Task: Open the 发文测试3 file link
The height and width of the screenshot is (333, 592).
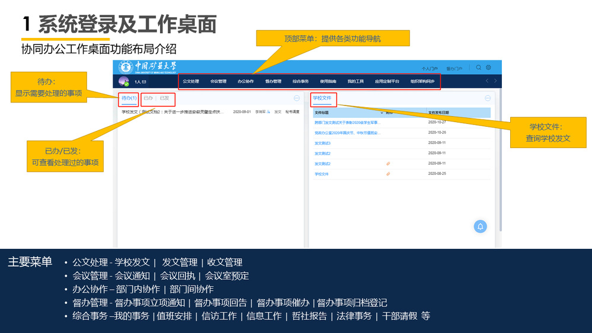Action: pos(323,143)
